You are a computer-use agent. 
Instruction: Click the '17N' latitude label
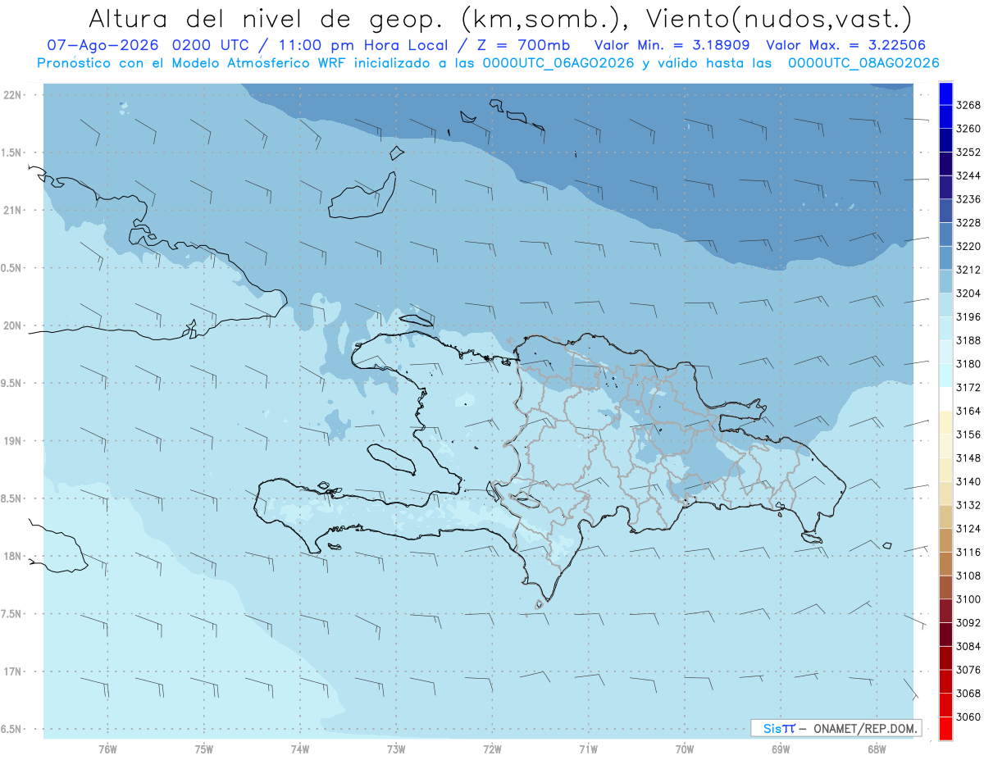pos(13,671)
